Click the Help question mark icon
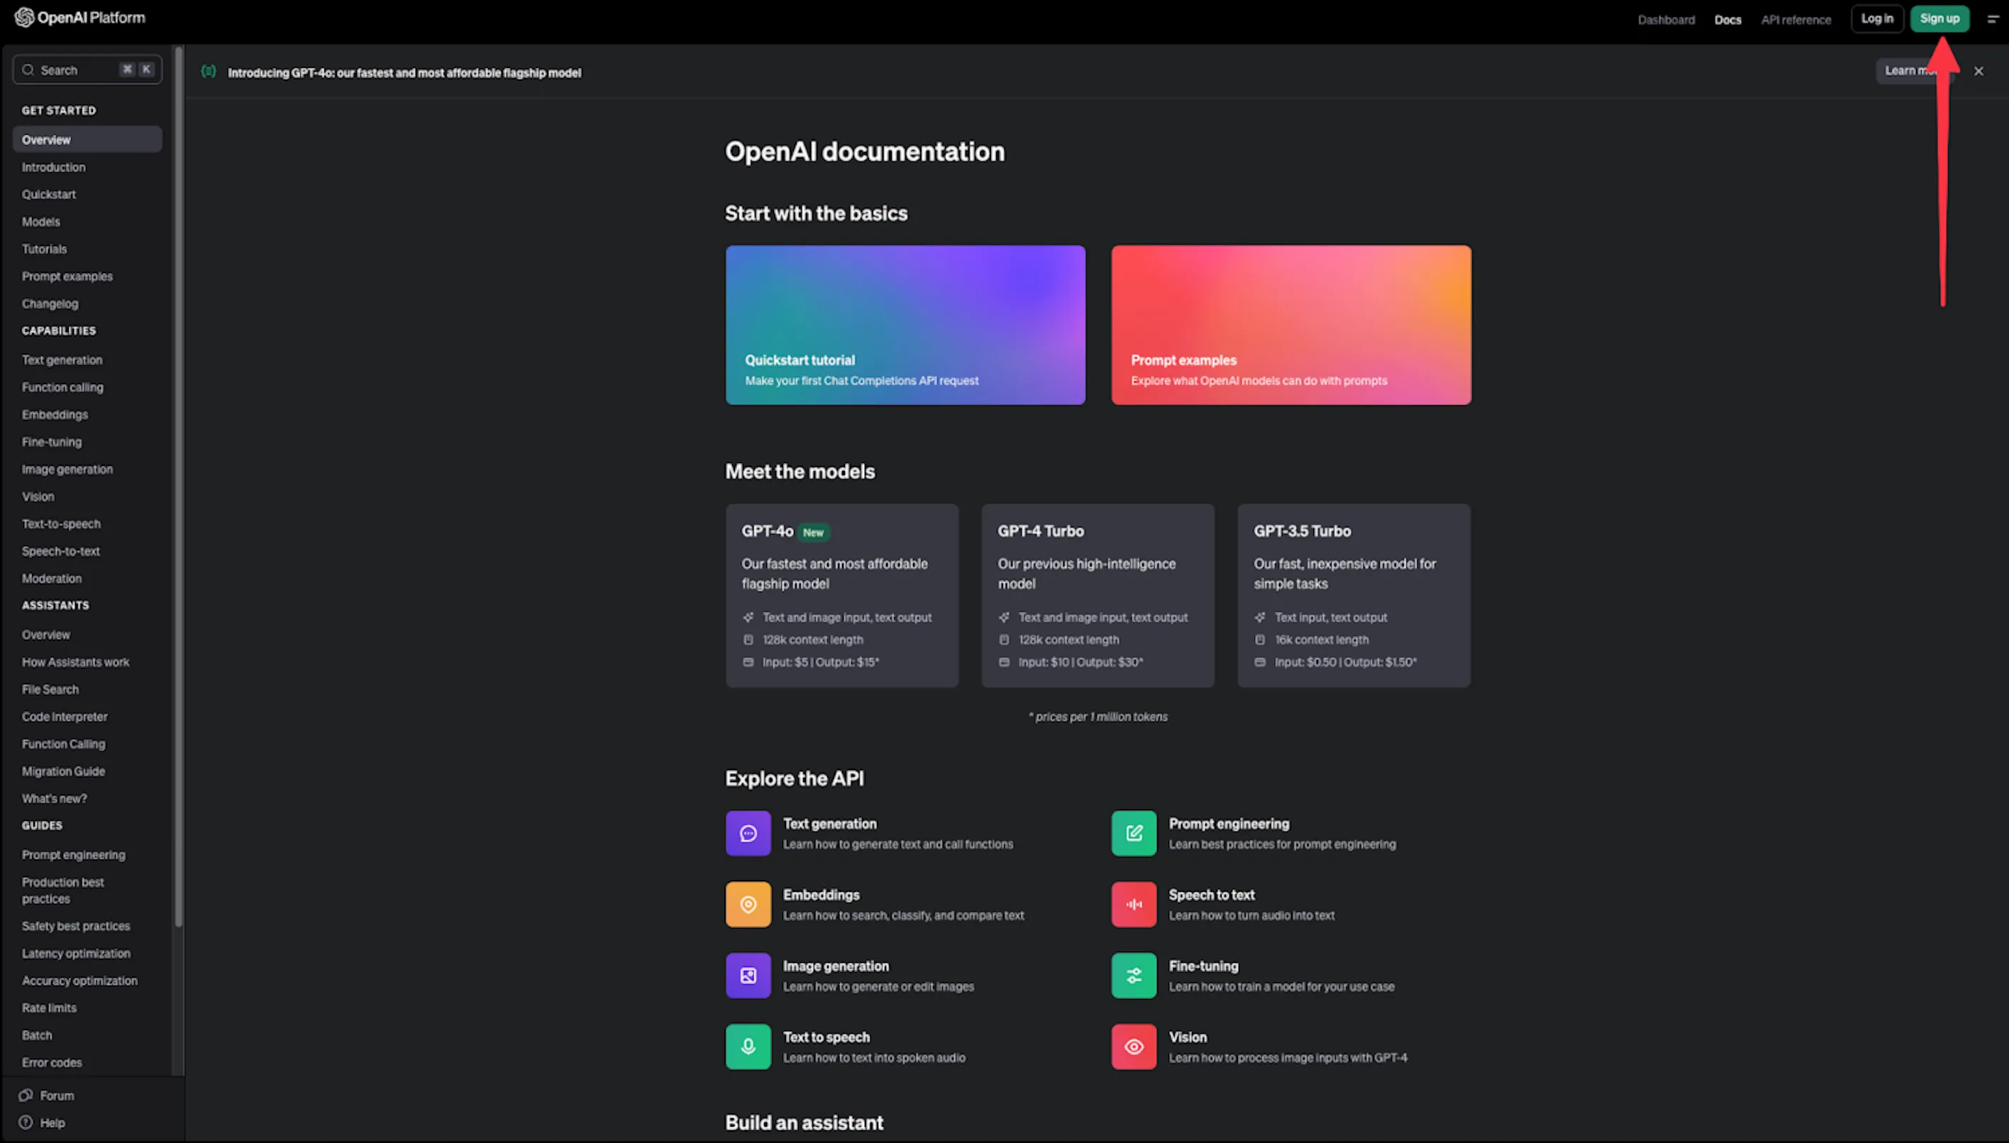 click(x=26, y=1122)
